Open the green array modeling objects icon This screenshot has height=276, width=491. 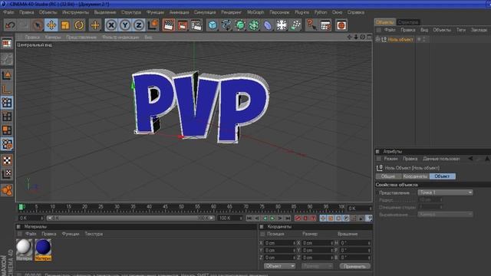tap(254, 25)
